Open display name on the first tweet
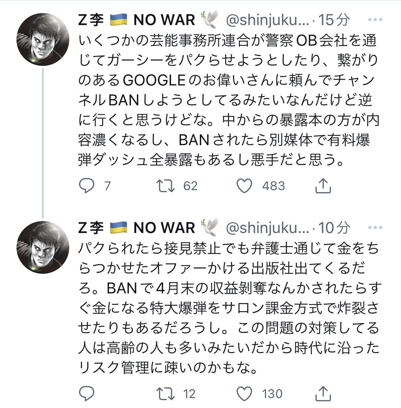The width and height of the screenshot is (401, 408). (x=136, y=20)
